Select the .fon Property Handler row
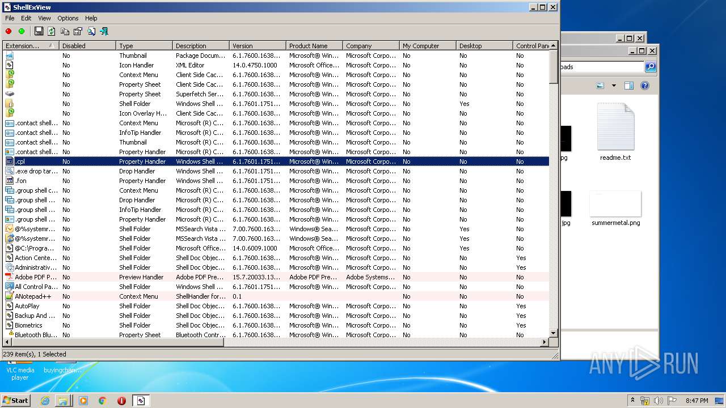This screenshot has height=408, width=726. pyautogui.click(x=276, y=181)
